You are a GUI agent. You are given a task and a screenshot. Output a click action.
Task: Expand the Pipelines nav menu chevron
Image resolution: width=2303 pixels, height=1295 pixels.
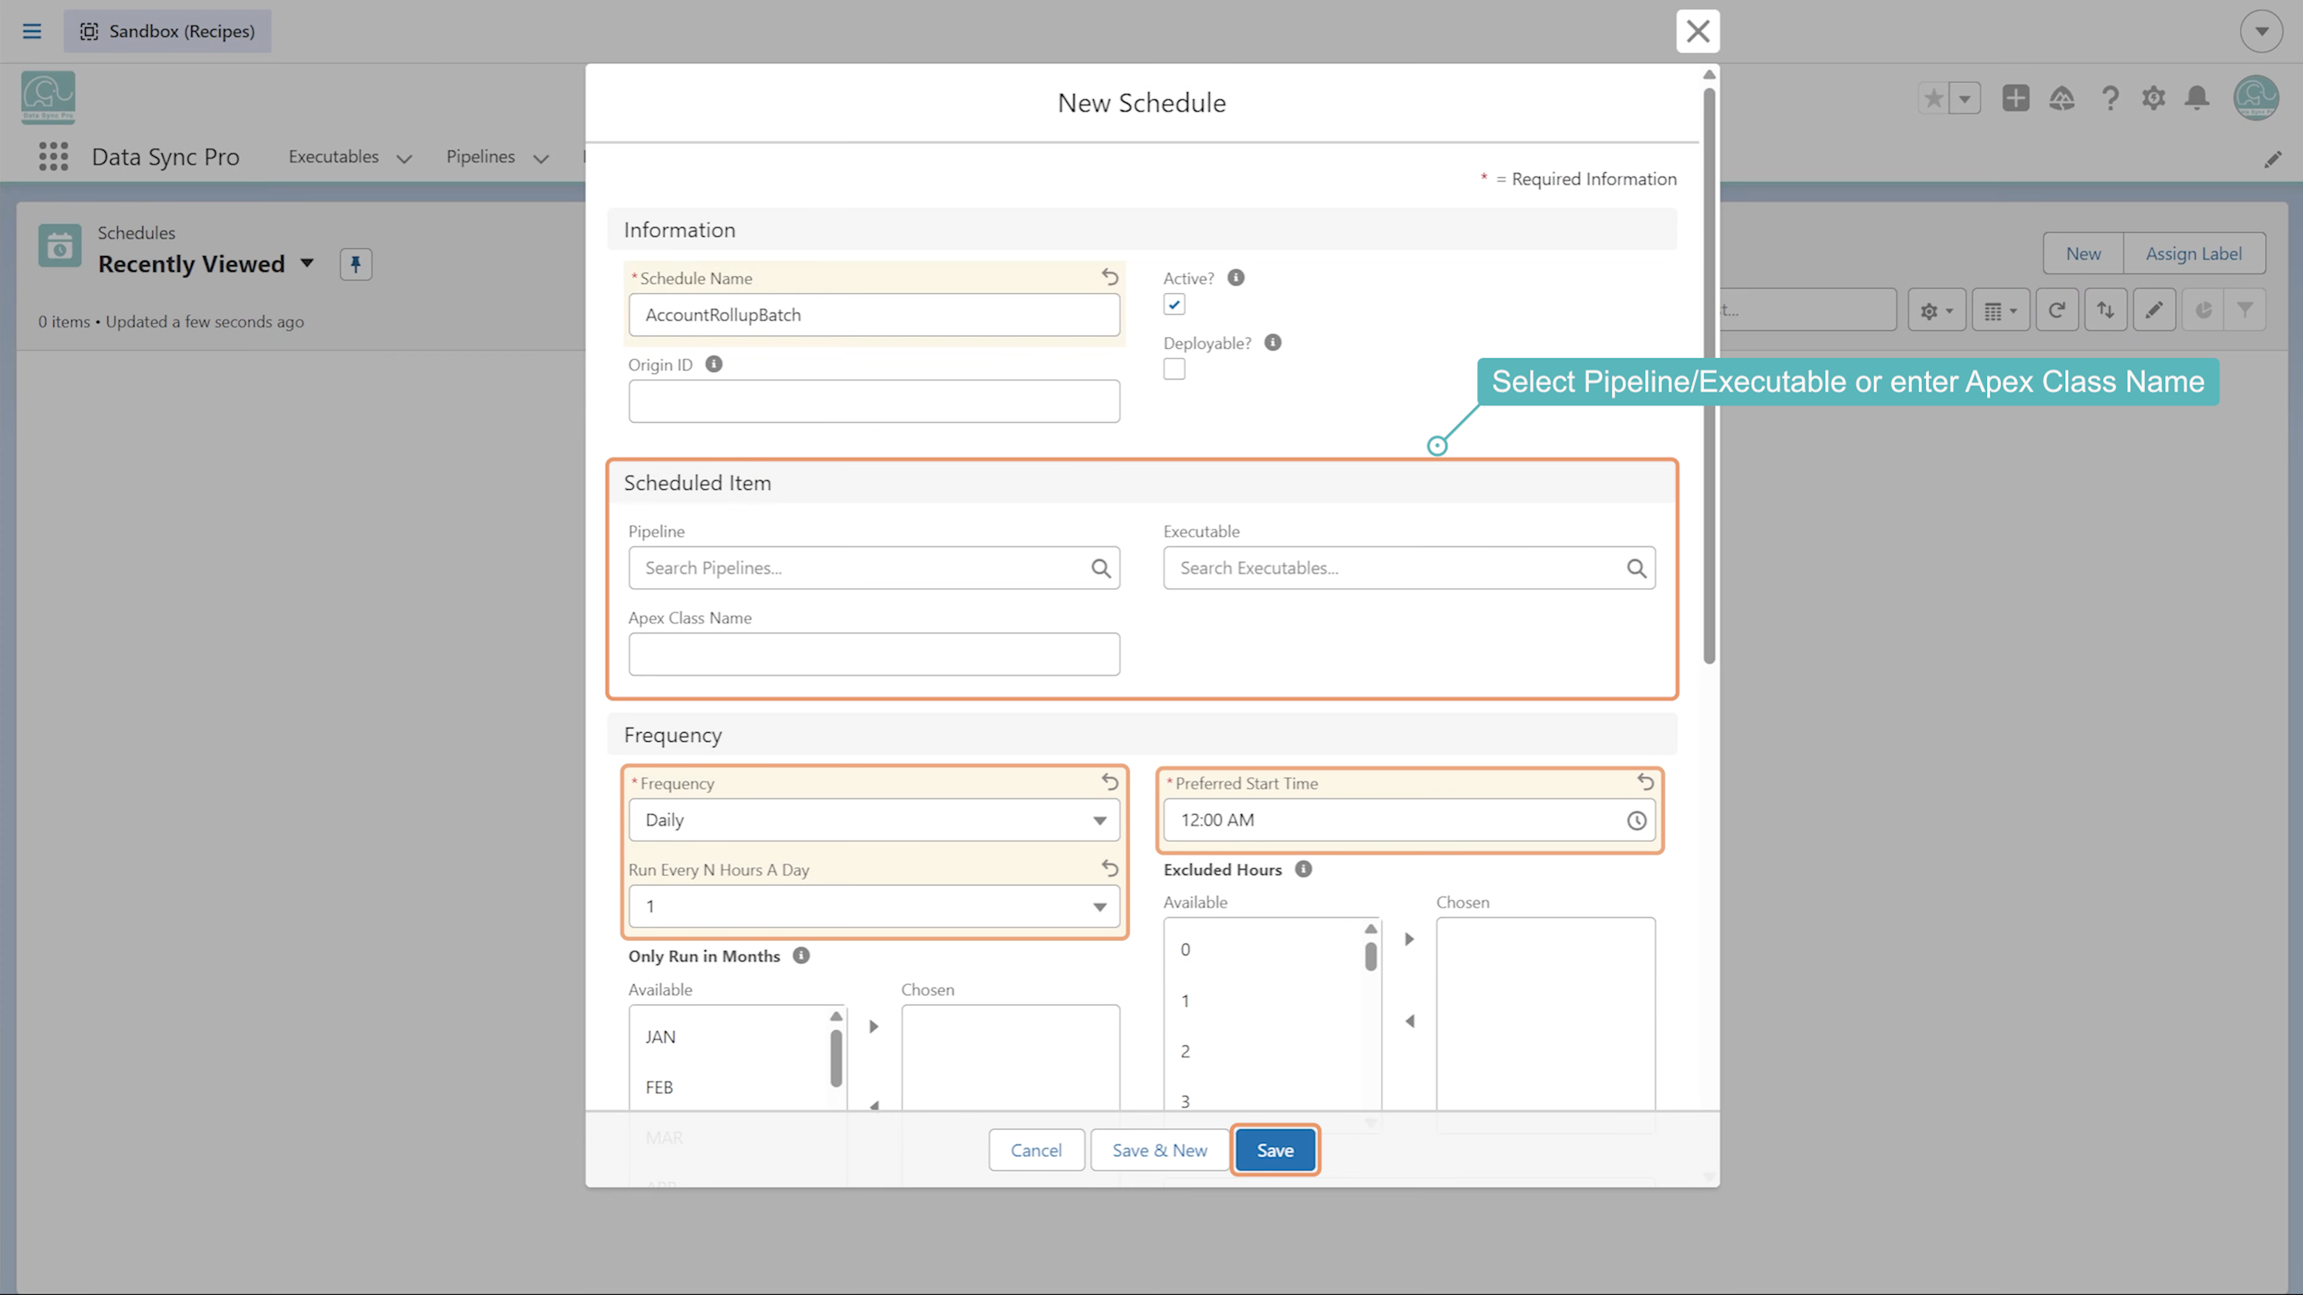(541, 159)
